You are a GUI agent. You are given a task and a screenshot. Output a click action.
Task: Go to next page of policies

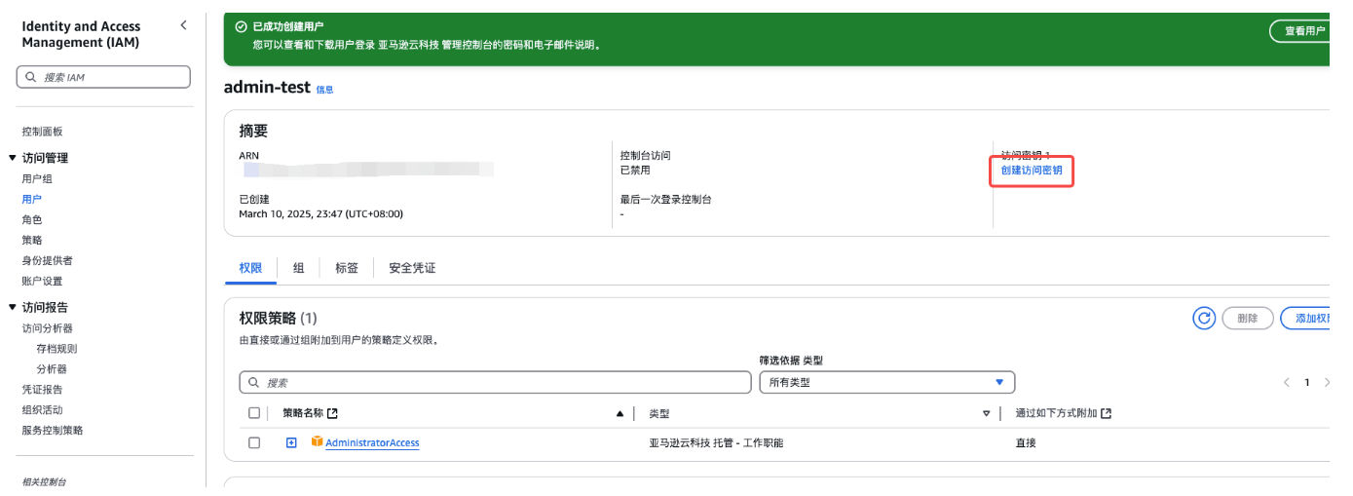[1327, 382]
